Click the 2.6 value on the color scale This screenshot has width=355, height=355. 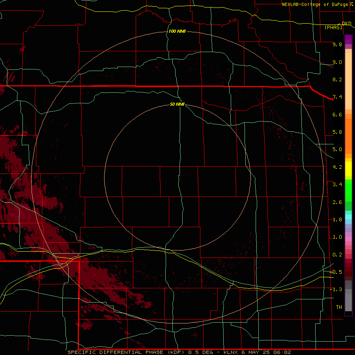pyautogui.click(x=337, y=202)
